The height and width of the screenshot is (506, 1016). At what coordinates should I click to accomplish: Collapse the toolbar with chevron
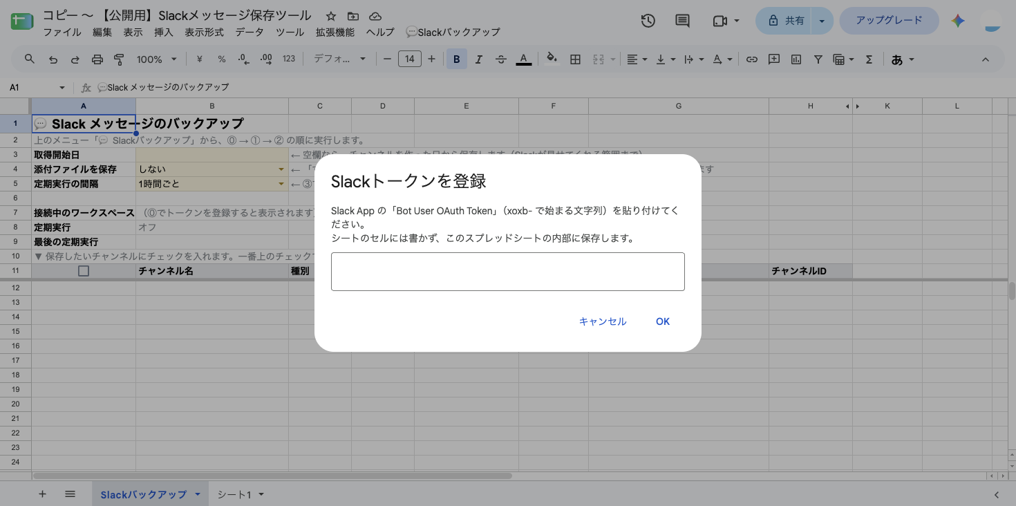click(x=986, y=59)
